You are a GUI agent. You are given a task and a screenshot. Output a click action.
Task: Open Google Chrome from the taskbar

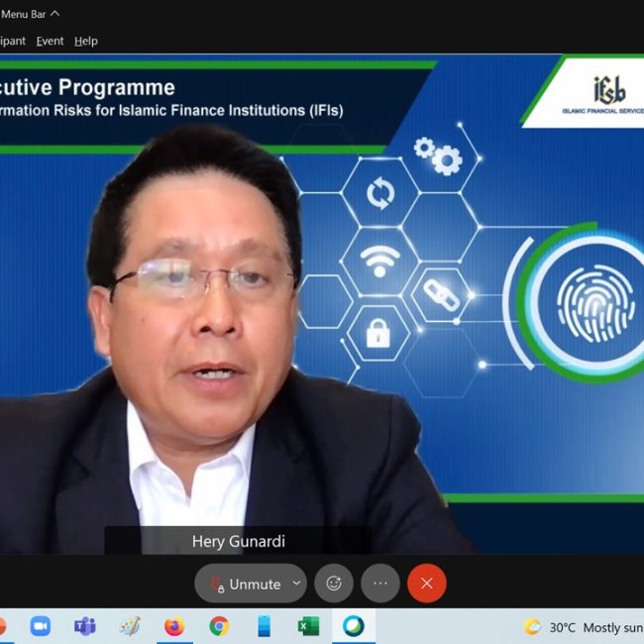coord(219,626)
